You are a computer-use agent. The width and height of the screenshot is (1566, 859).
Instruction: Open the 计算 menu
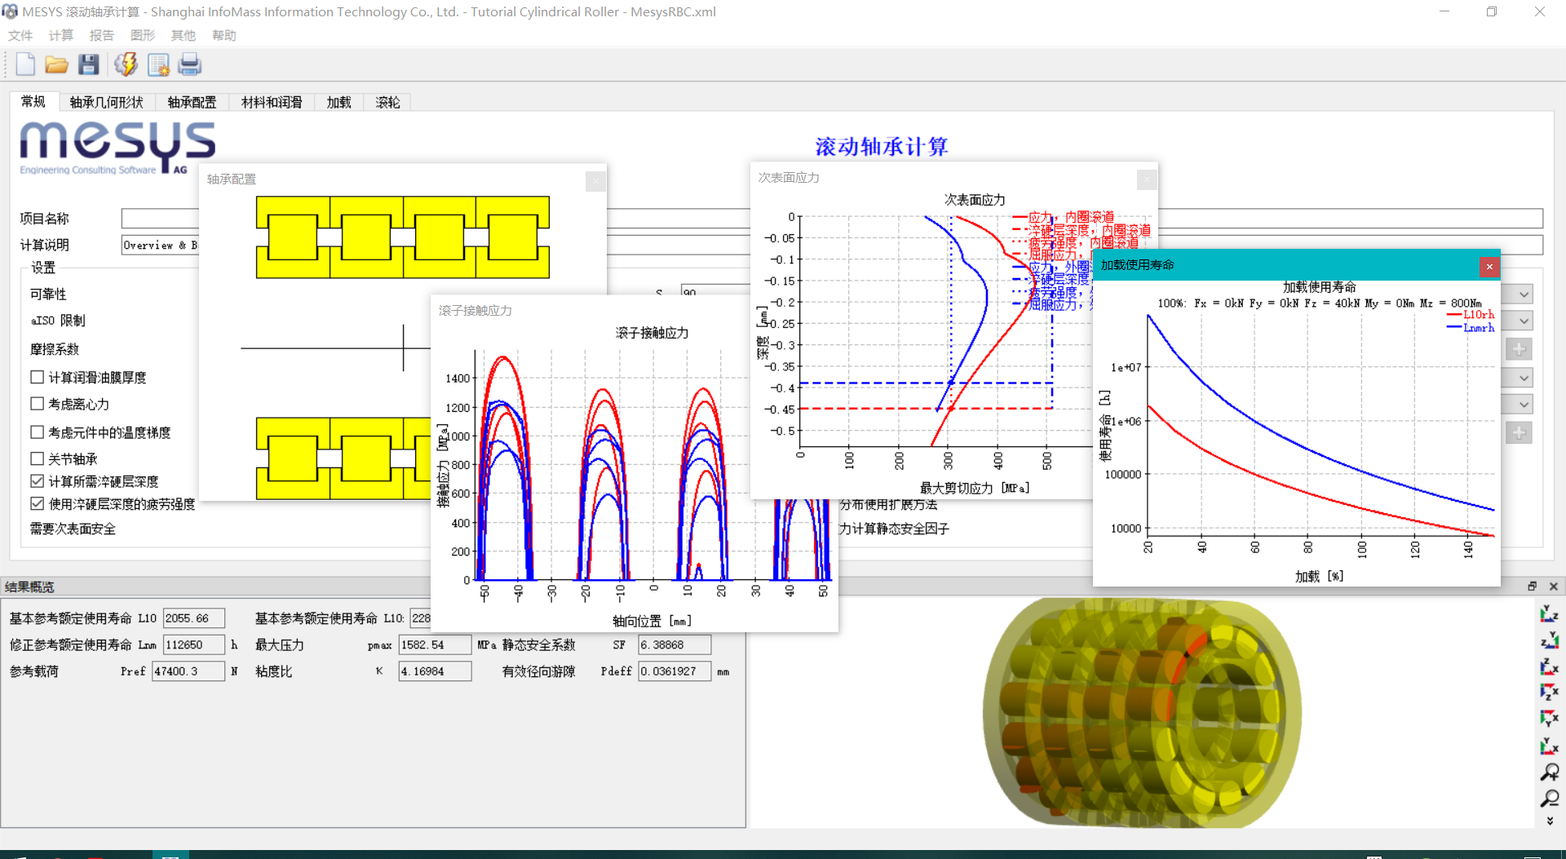pos(60,35)
